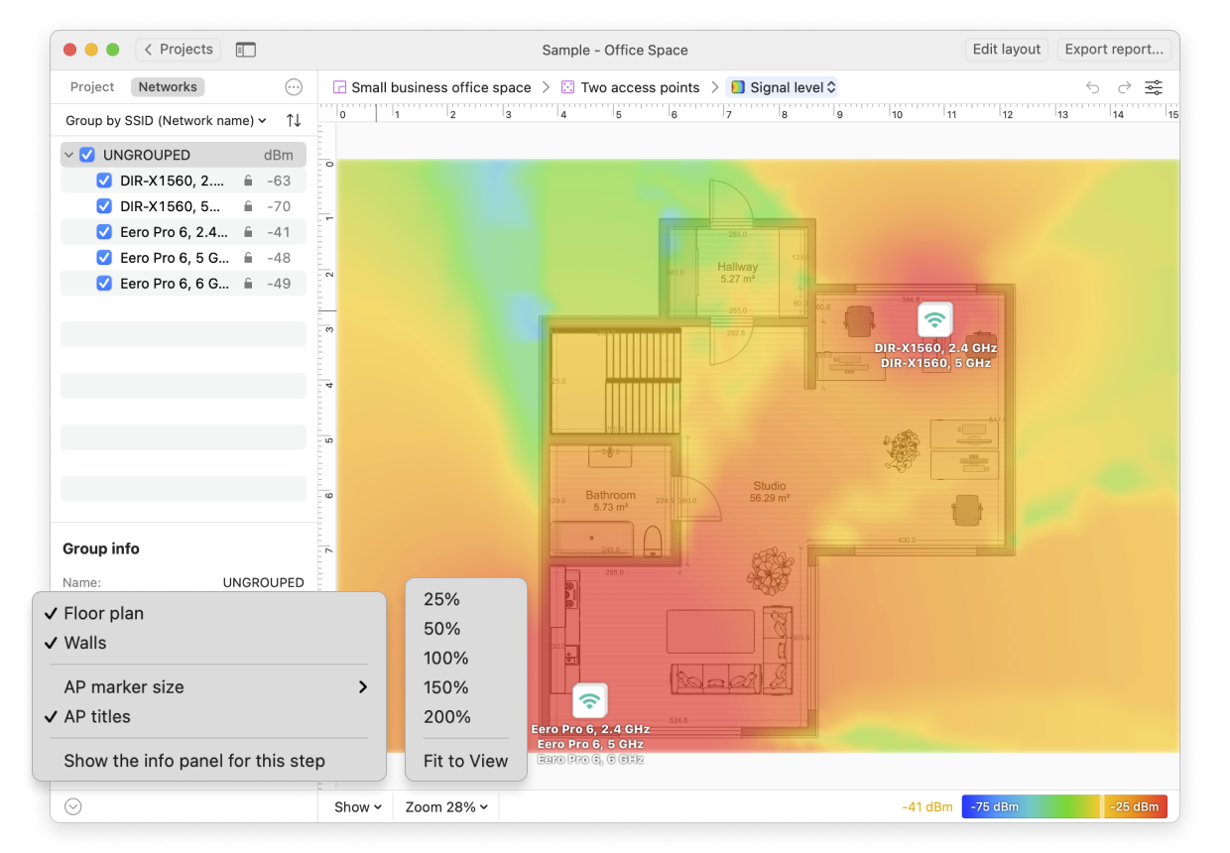Click the snapshot icon beside Two access points

tap(567, 87)
